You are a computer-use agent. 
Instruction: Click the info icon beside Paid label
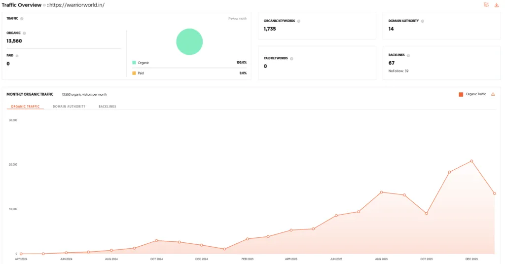[17, 56]
